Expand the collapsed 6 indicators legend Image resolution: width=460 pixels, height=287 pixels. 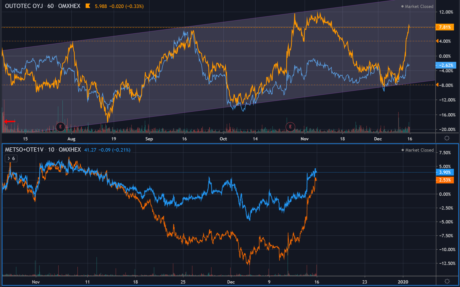click(x=11, y=158)
